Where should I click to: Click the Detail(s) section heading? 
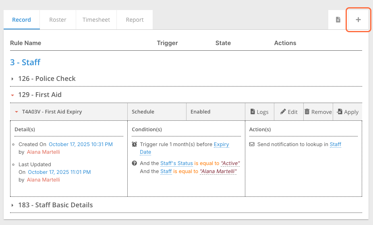[25, 130]
